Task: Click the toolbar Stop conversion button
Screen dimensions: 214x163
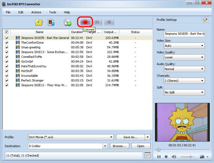Action: pyautogui.click(x=109, y=22)
